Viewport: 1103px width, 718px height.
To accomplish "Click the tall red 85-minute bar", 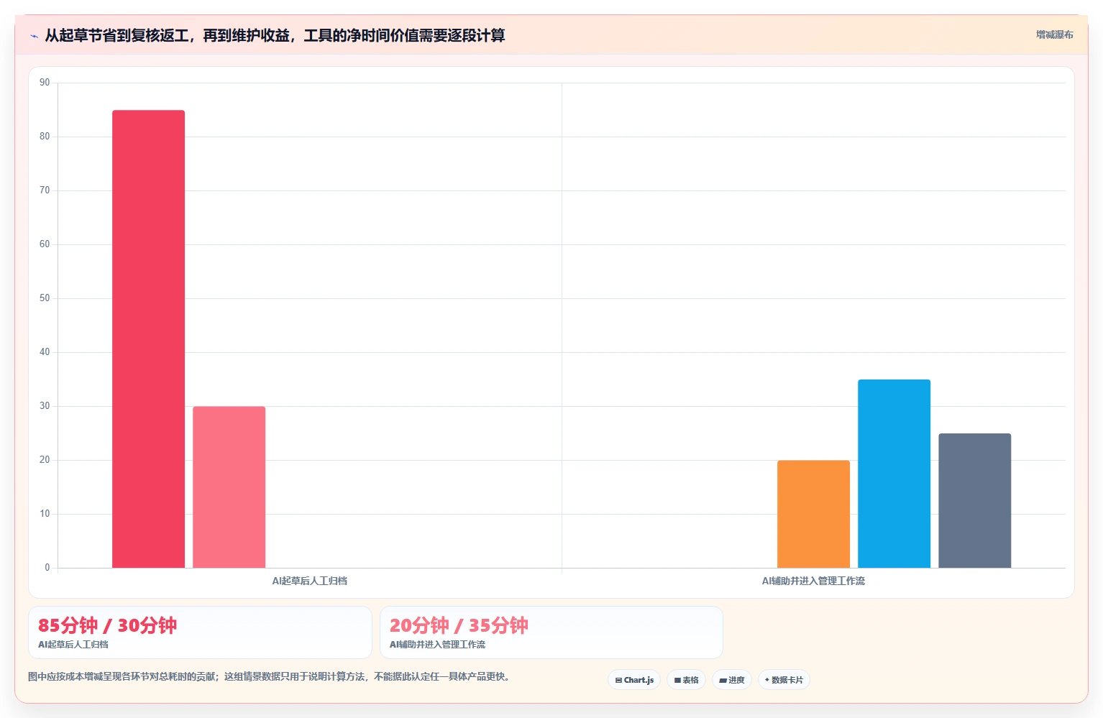I will [x=148, y=339].
